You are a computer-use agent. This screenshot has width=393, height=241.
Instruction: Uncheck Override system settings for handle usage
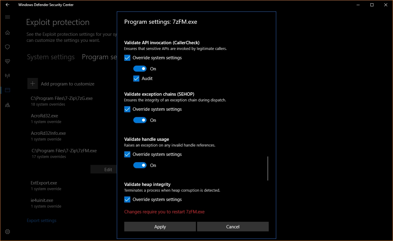click(127, 154)
